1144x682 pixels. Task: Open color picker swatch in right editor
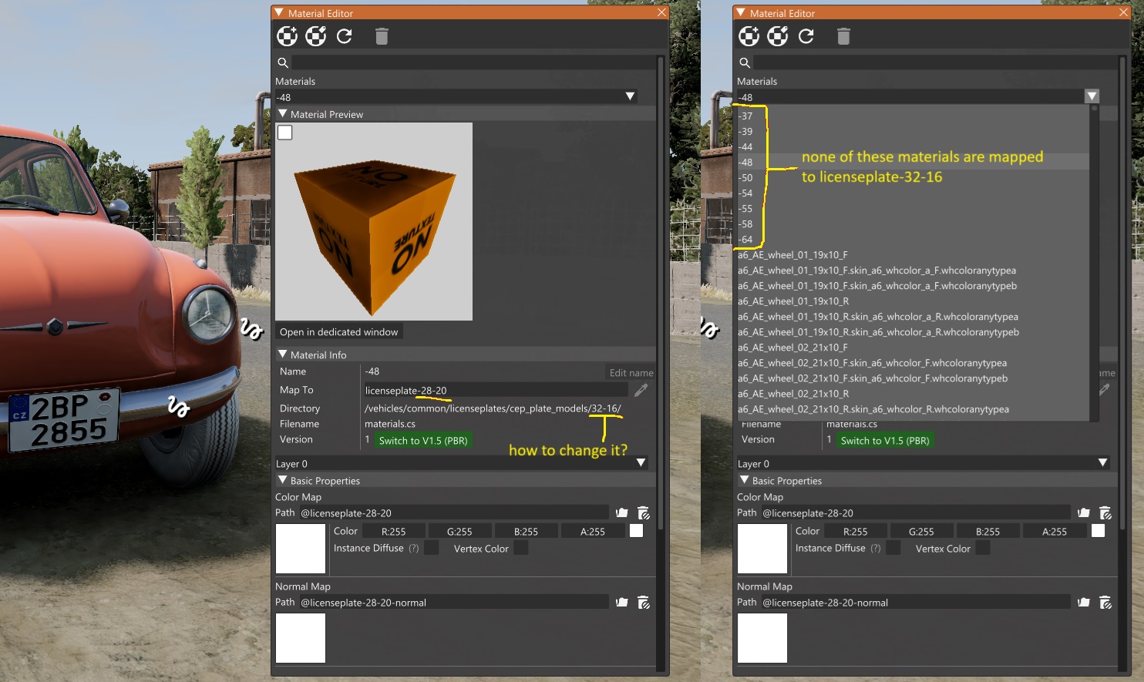pyautogui.click(x=1098, y=531)
